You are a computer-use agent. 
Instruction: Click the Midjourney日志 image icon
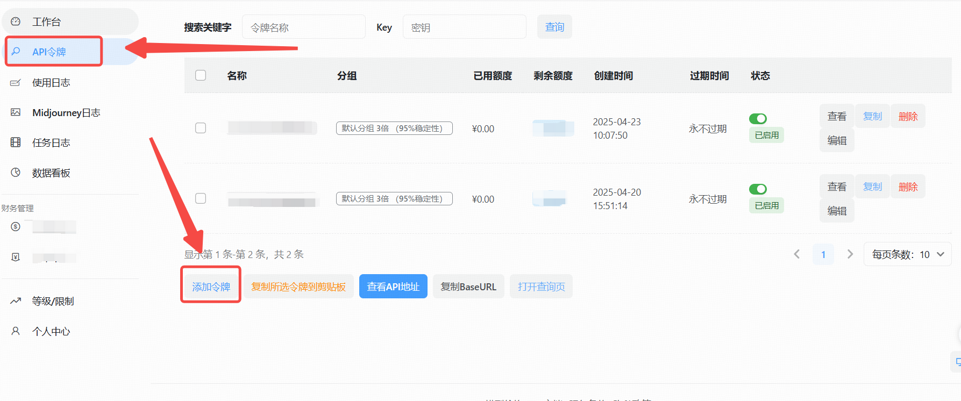(x=16, y=112)
